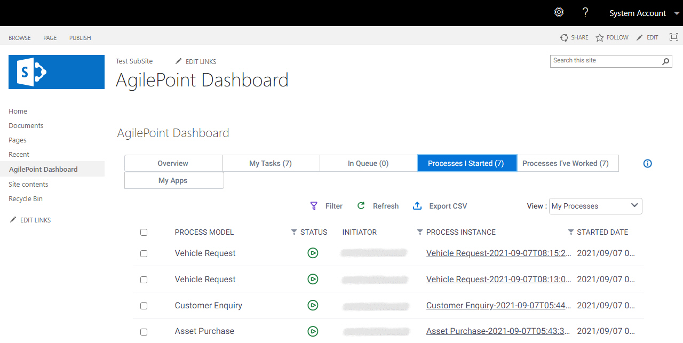Click the PROCESS MODEL column header

click(204, 232)
